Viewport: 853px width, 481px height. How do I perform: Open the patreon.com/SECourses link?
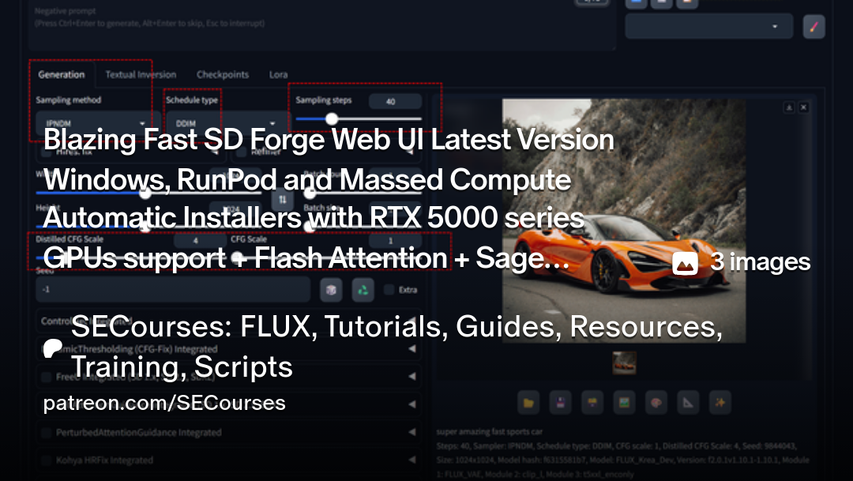[164, 404]
